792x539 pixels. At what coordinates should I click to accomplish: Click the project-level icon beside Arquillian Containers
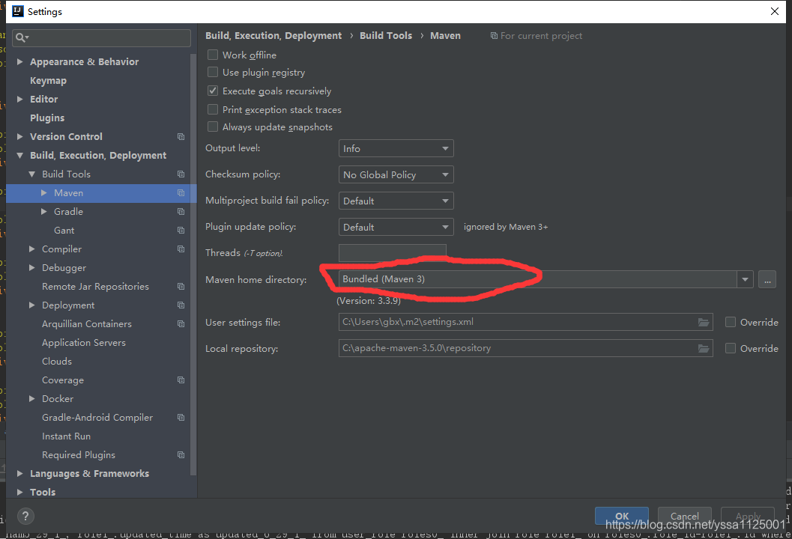coord(181,323)
